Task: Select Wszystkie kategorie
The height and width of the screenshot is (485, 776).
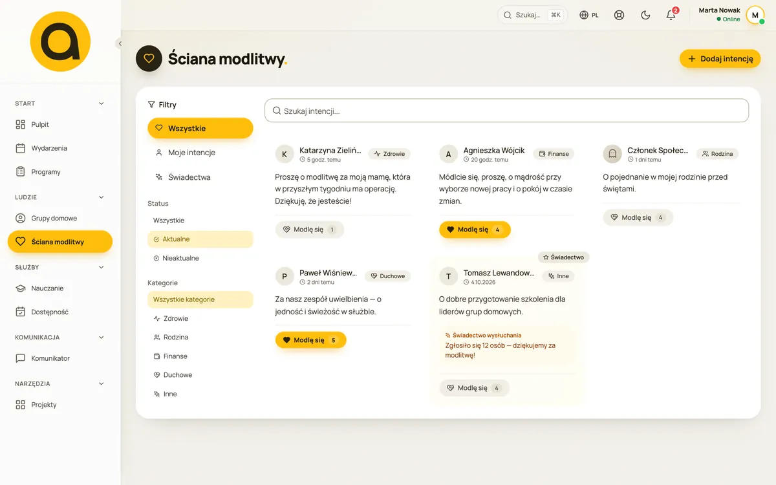Action: (x=200, y=299)
